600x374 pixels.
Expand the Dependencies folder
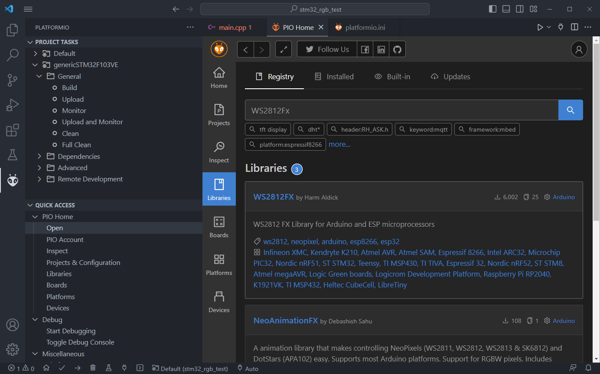tap(114, 156)
